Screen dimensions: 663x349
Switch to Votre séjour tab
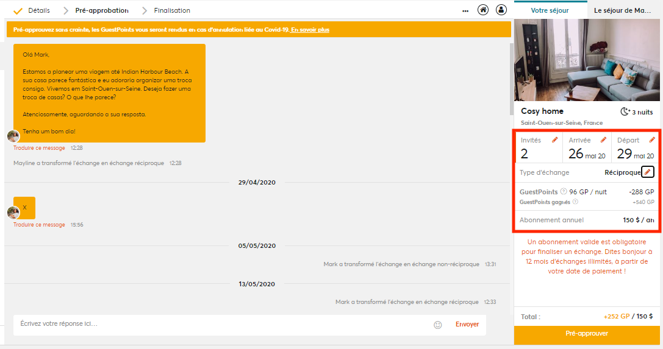coord(550,10)
